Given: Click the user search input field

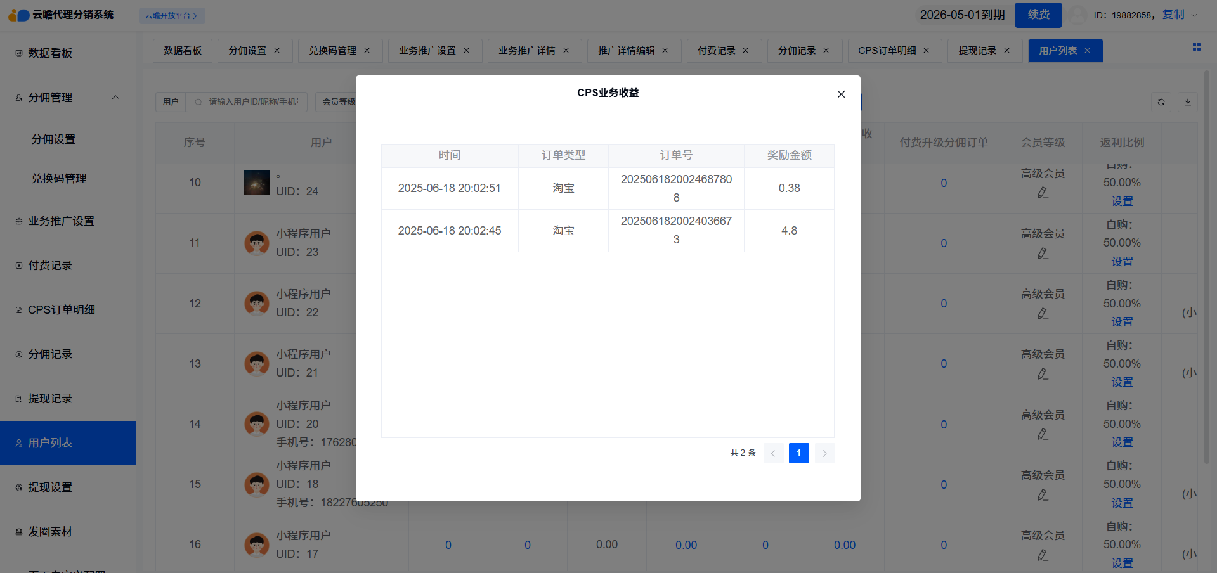Looking at the screenshot, I should coord(247,102).
